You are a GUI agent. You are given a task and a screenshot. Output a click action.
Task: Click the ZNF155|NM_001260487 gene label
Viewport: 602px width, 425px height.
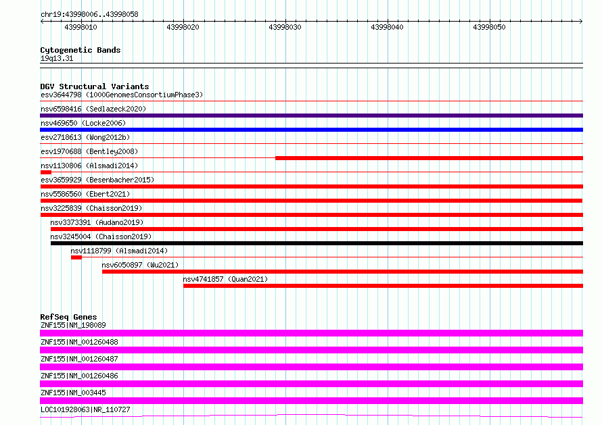pyautogui.click(x=79, y=359)
